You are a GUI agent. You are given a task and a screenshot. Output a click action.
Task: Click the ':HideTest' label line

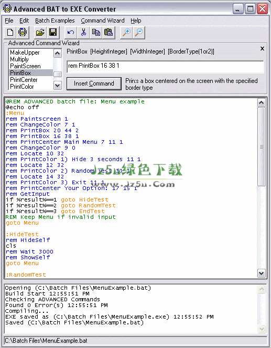pyautogui.click(x=22, y=234)
